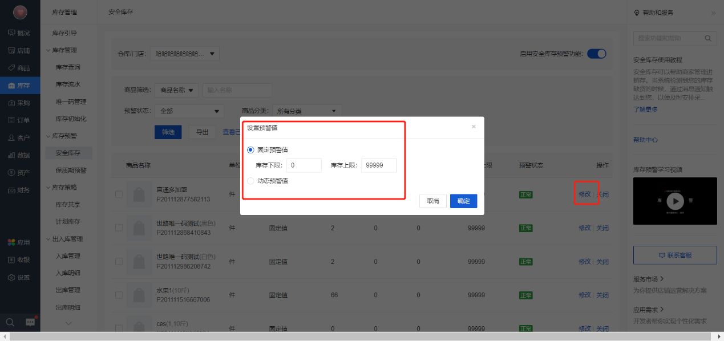Click search icon in help search box

point(708,38)
